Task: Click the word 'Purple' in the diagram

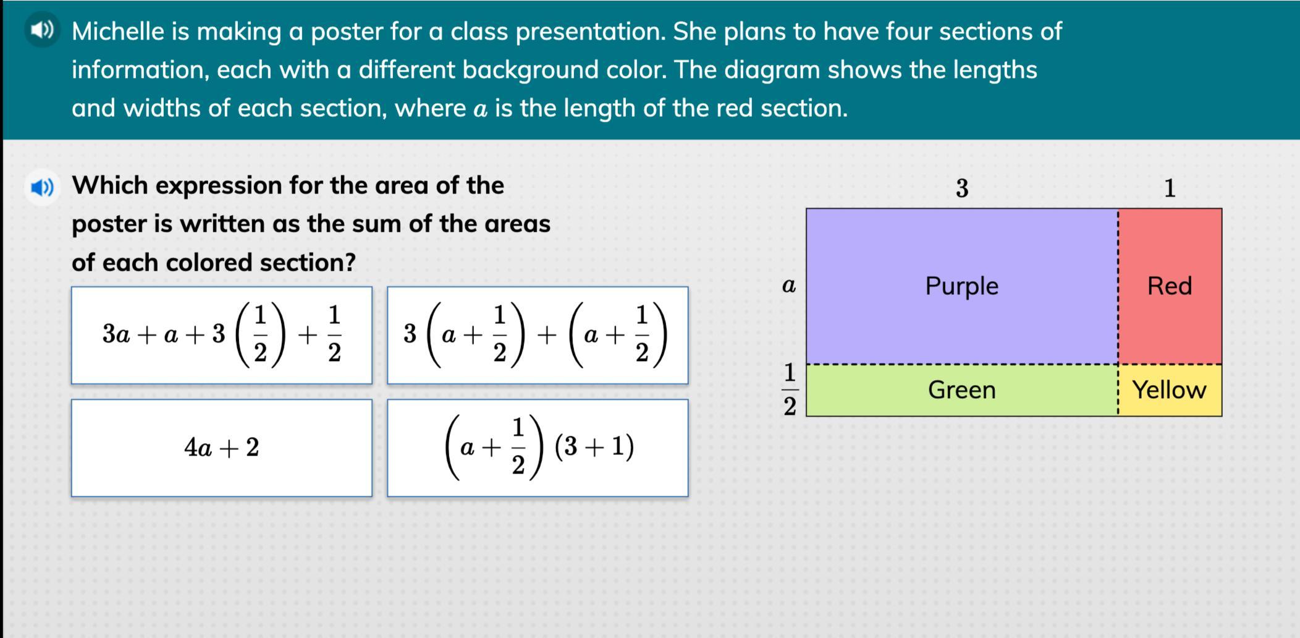Action: (x=961, y=286)
